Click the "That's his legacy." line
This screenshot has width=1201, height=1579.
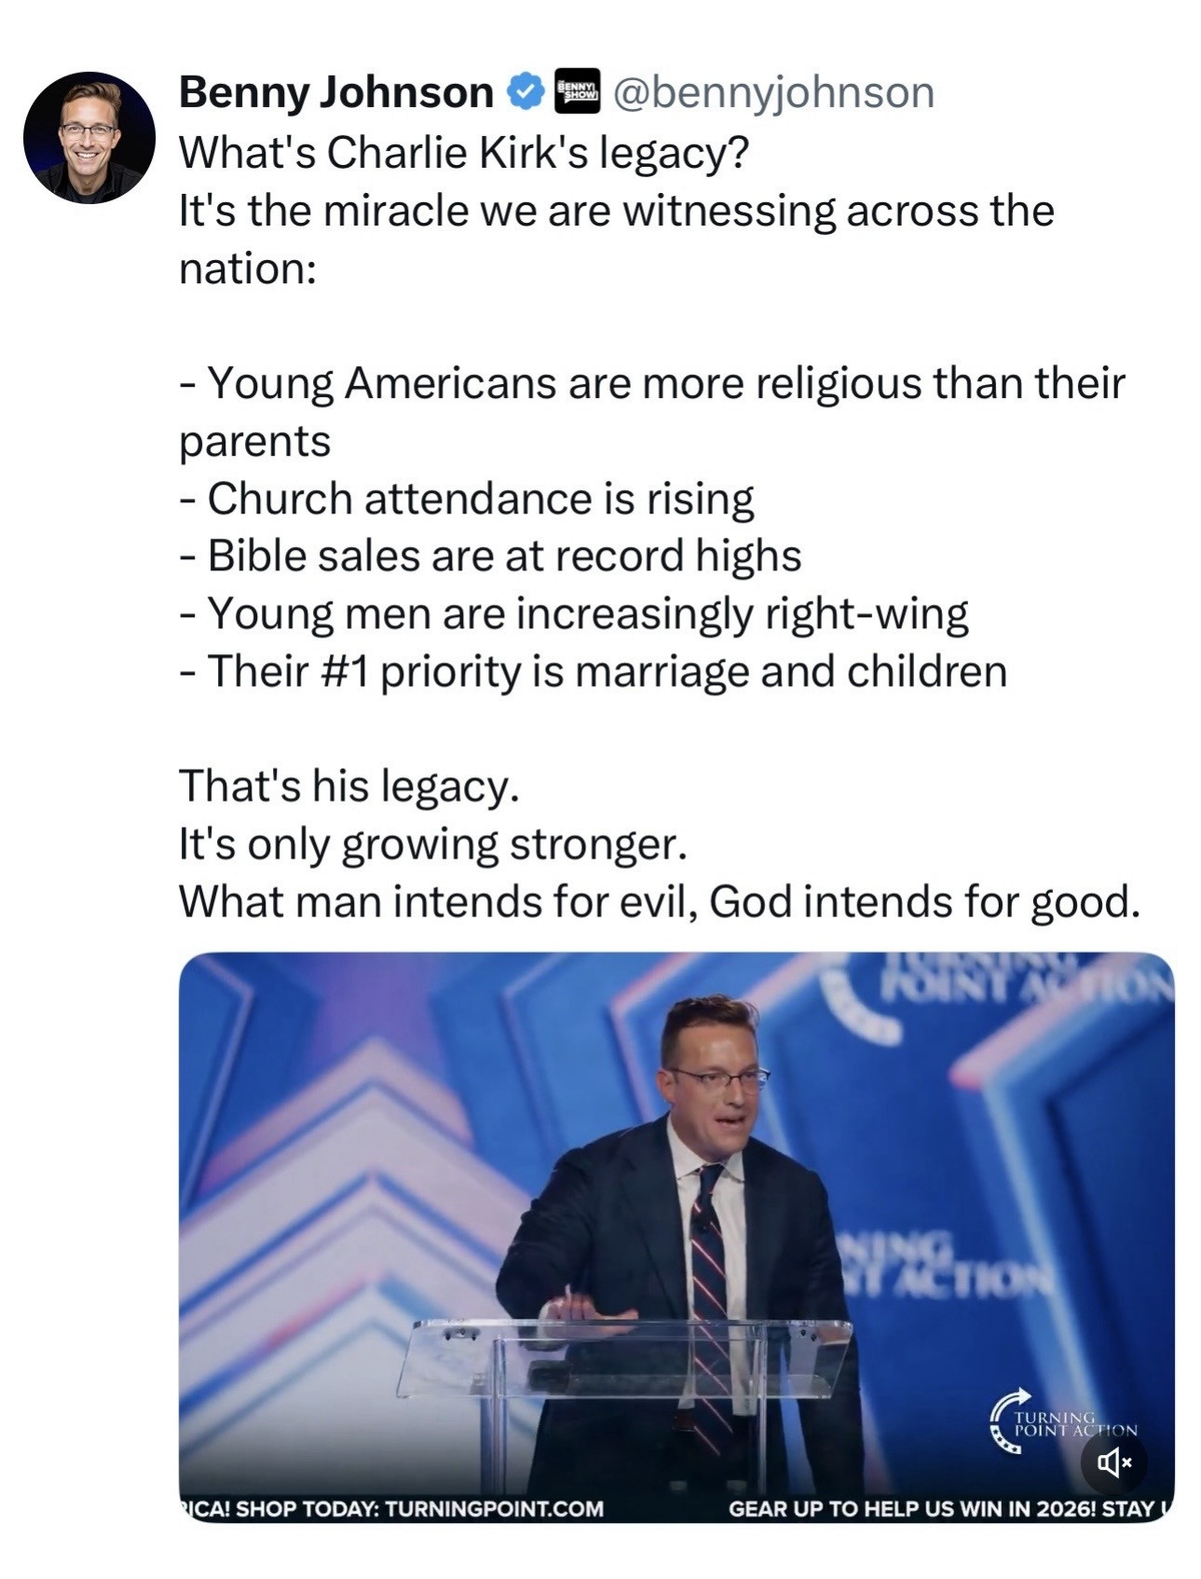(348, 786)
